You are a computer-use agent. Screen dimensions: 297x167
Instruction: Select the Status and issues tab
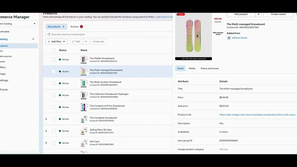tap(210, 68)
